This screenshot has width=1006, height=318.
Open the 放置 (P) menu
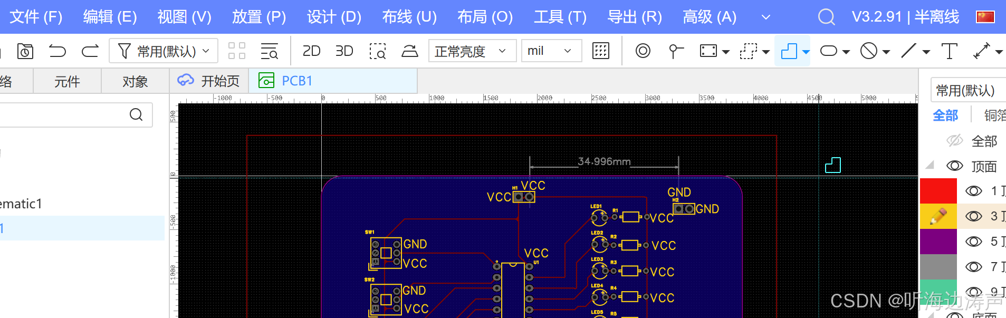point(259,17)
